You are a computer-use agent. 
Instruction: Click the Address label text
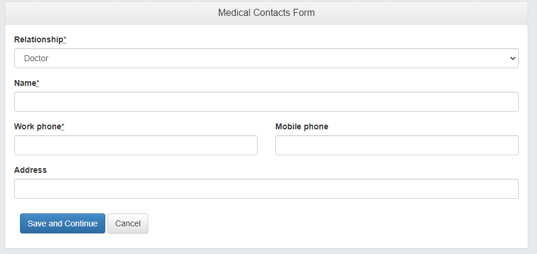click(x=30, y=170)
